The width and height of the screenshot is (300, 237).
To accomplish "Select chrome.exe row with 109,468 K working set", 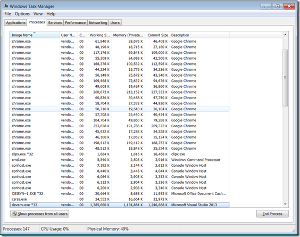I will click(x=120, y=81).
